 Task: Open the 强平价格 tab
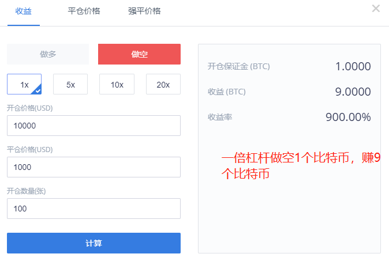click(144, 11)
